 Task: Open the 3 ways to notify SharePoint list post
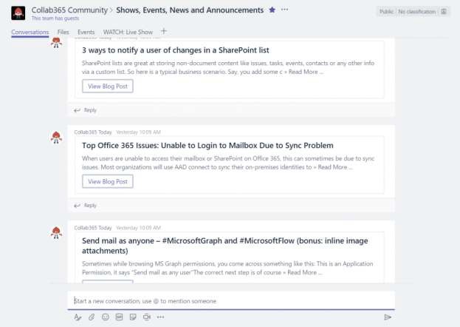[x=176, y=50]
